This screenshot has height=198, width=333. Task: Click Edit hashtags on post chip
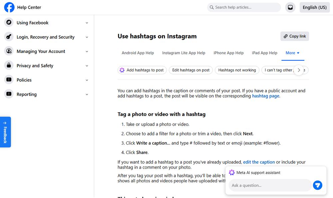[191, 70]
